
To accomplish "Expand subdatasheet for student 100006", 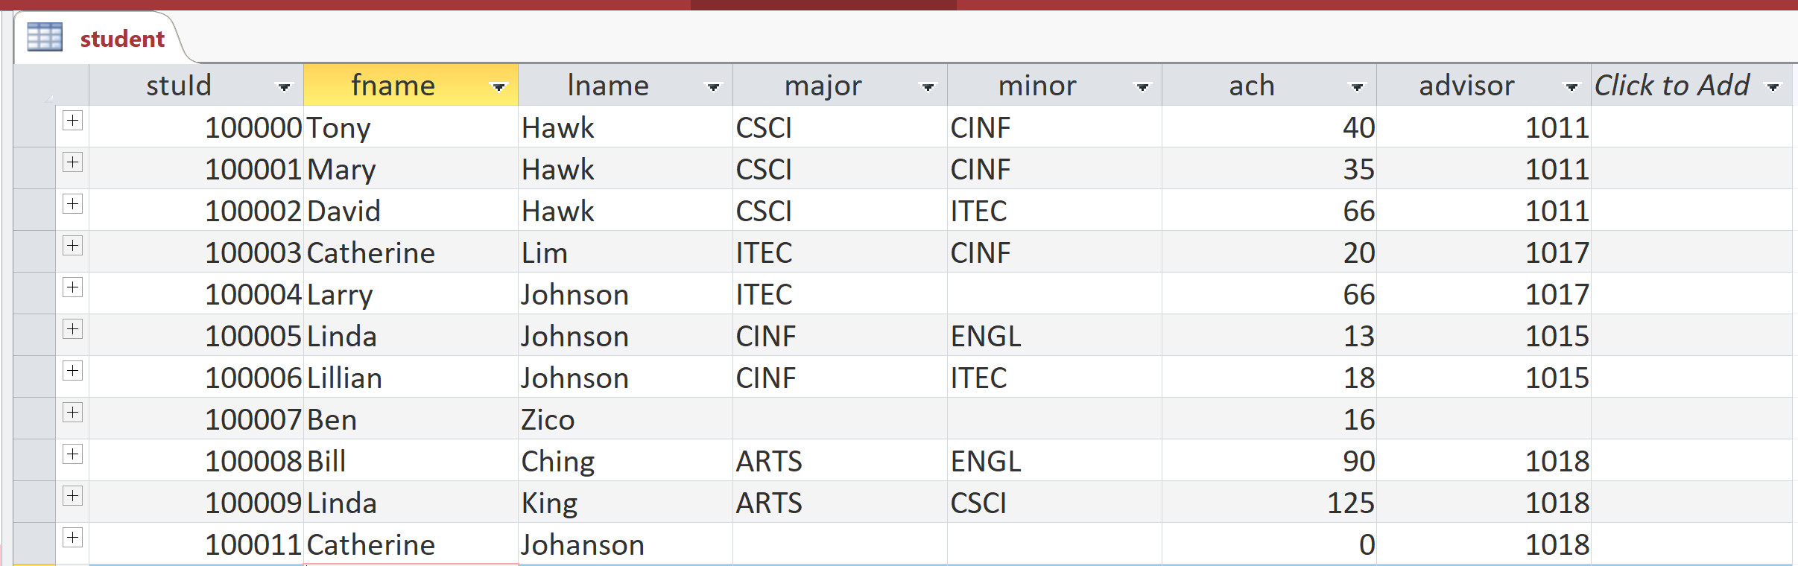I will (x=72, y=370).
